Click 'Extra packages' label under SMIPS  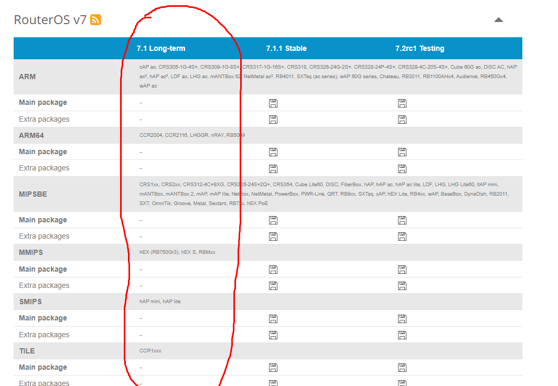click(44, 335)
